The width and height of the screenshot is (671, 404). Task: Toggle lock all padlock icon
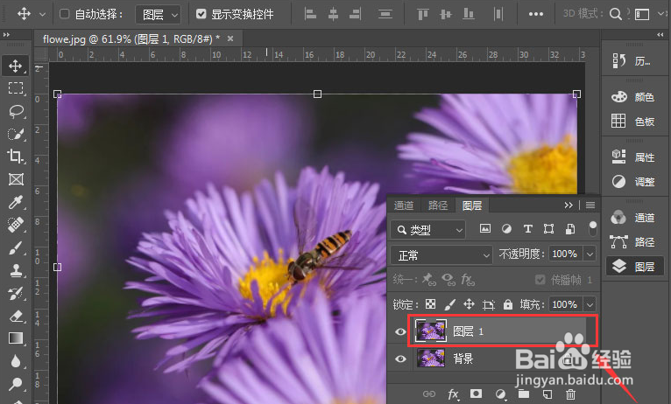pyautogui.click(x=508, y=304)
